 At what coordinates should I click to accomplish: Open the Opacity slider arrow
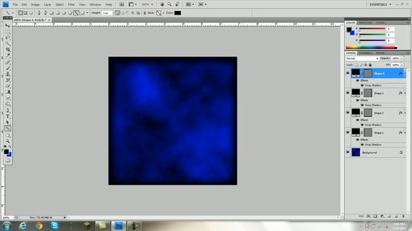(402, 58)
